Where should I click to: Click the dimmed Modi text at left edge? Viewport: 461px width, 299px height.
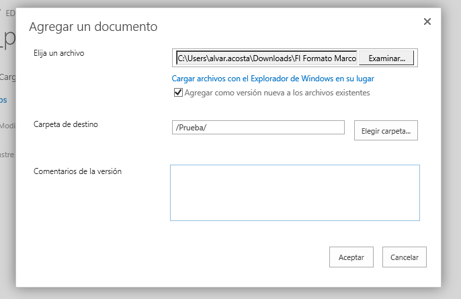[x=7, y=126]
